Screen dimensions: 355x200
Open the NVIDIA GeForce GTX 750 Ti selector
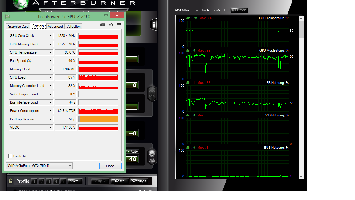(x=39, y=166)
